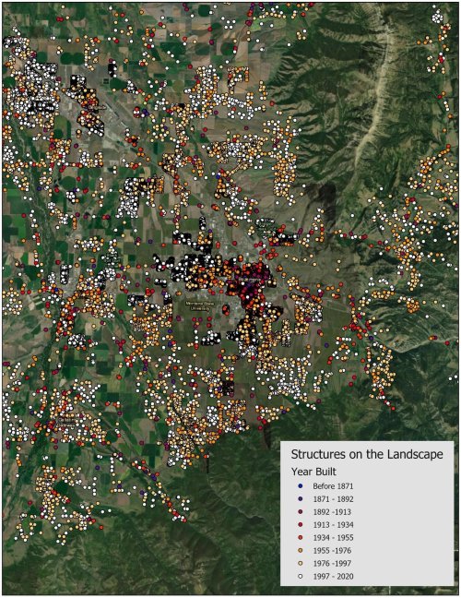This screenshot has height=598, width=461.
Task: Select the '1871 - 1892' legend text
Action: 333,499
